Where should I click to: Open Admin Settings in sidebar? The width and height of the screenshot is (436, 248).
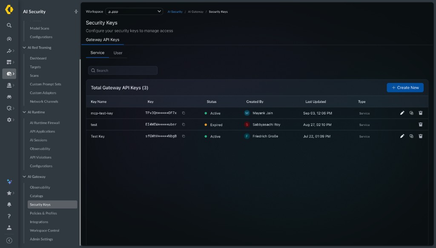point(41,239)
